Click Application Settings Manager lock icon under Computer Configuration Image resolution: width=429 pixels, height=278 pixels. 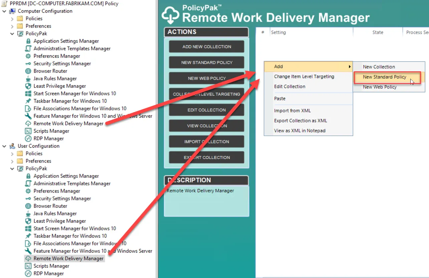point(28,41)
